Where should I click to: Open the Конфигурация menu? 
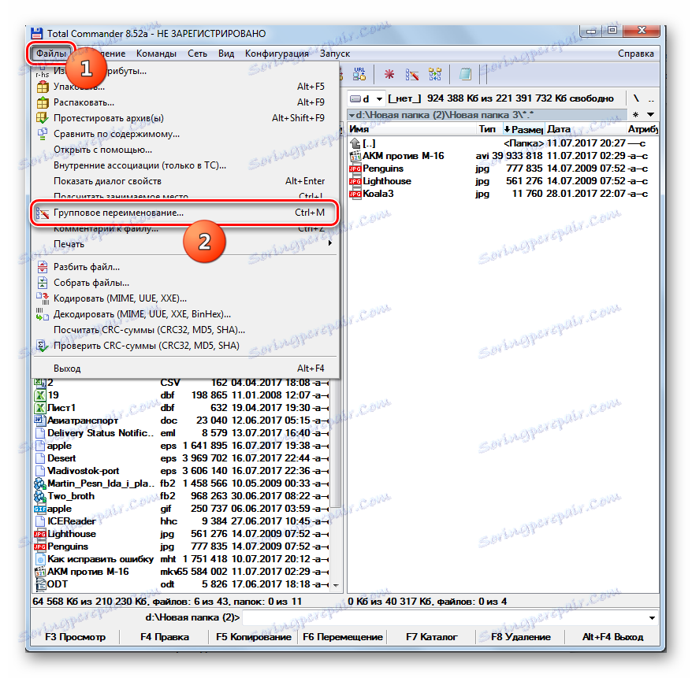[x=277, y=54]
